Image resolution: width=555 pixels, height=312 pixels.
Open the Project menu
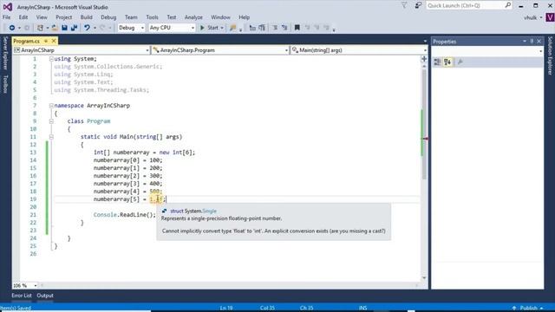63,17
